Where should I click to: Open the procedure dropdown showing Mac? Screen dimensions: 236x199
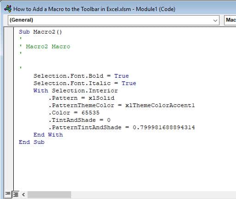[x=230, y=20]
